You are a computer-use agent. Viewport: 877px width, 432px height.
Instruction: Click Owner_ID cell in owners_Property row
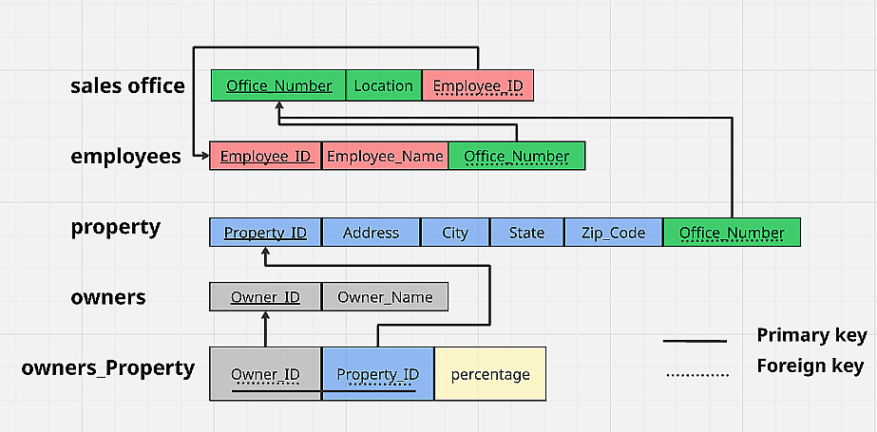click(266, 374)
